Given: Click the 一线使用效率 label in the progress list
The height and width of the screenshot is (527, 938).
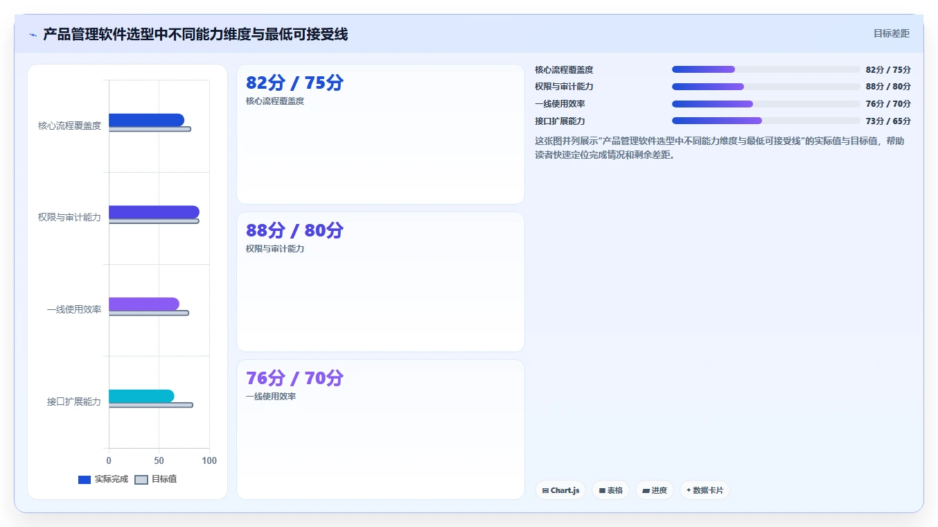Looking at the screenshot, I should click(x=560, y=104).
